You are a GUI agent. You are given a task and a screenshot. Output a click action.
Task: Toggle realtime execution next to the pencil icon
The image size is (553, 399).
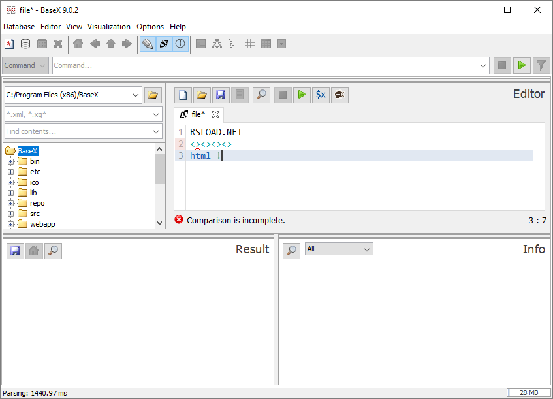pyautogui.click(x=164, y=44)
